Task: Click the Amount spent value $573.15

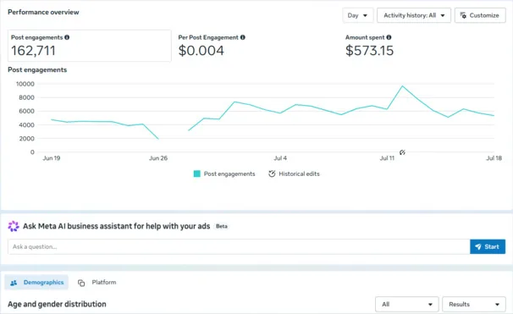Action: click(369, 51)
